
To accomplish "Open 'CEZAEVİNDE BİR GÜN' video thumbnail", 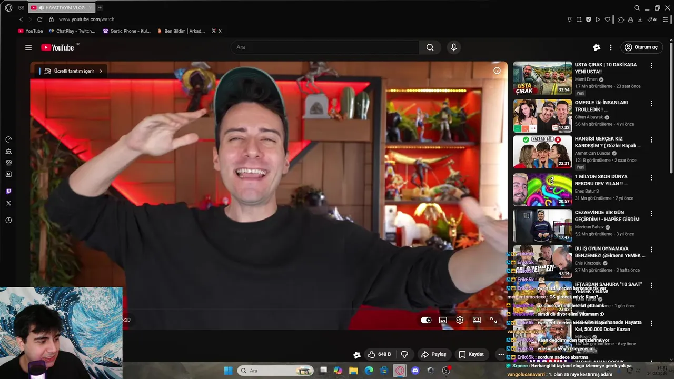I will [x=542, y=225].
